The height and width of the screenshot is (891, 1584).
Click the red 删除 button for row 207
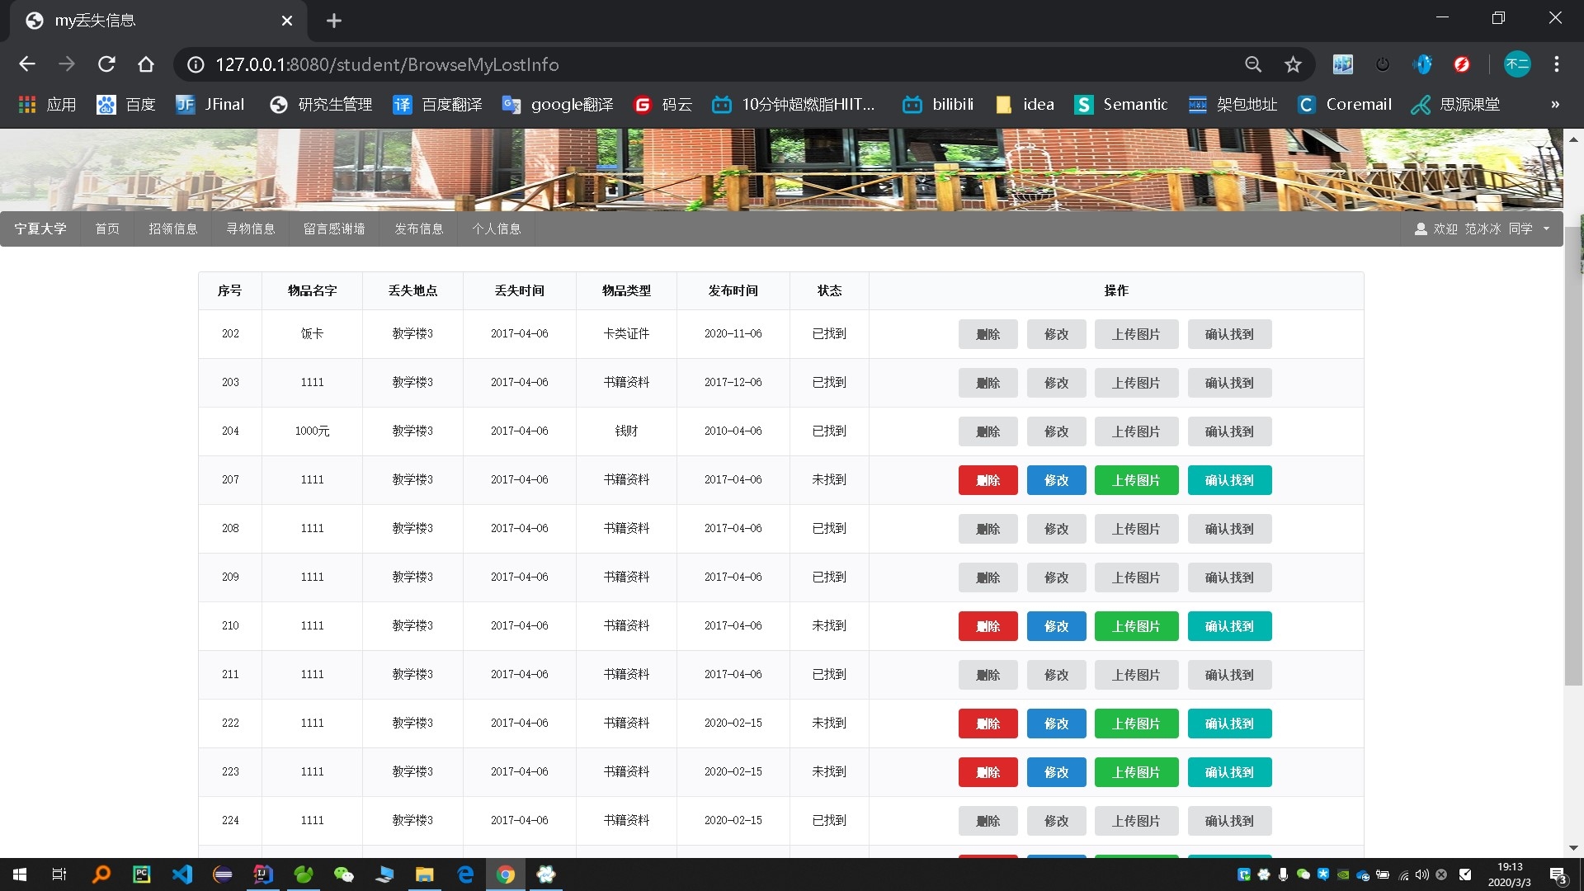click(x=988, y=480)
